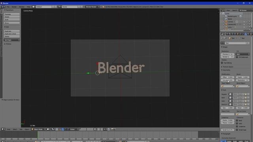Toggle visibility eye of Camera in outliner
Image resolution: width=253 pixels, height=142 pixels.
(x=244, y=22)
